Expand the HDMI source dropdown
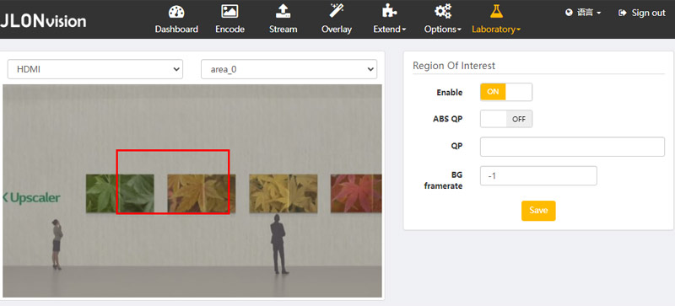This screenshot has height=306, width=675. click(95, 69)
